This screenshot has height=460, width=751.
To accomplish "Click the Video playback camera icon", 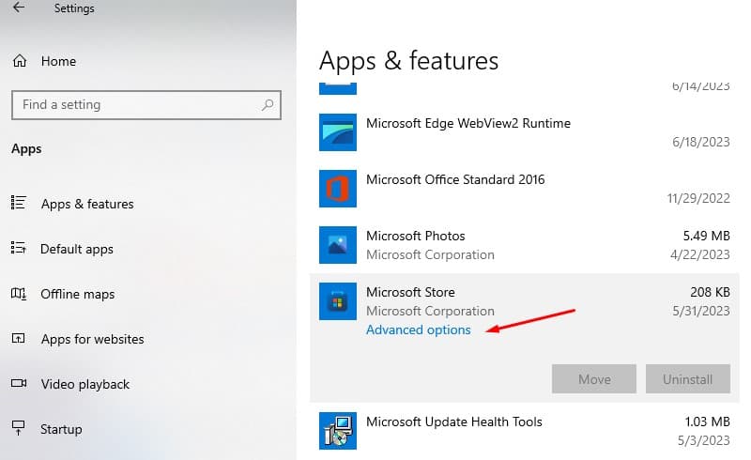I will pyautogui.click(x=19, y=383).
